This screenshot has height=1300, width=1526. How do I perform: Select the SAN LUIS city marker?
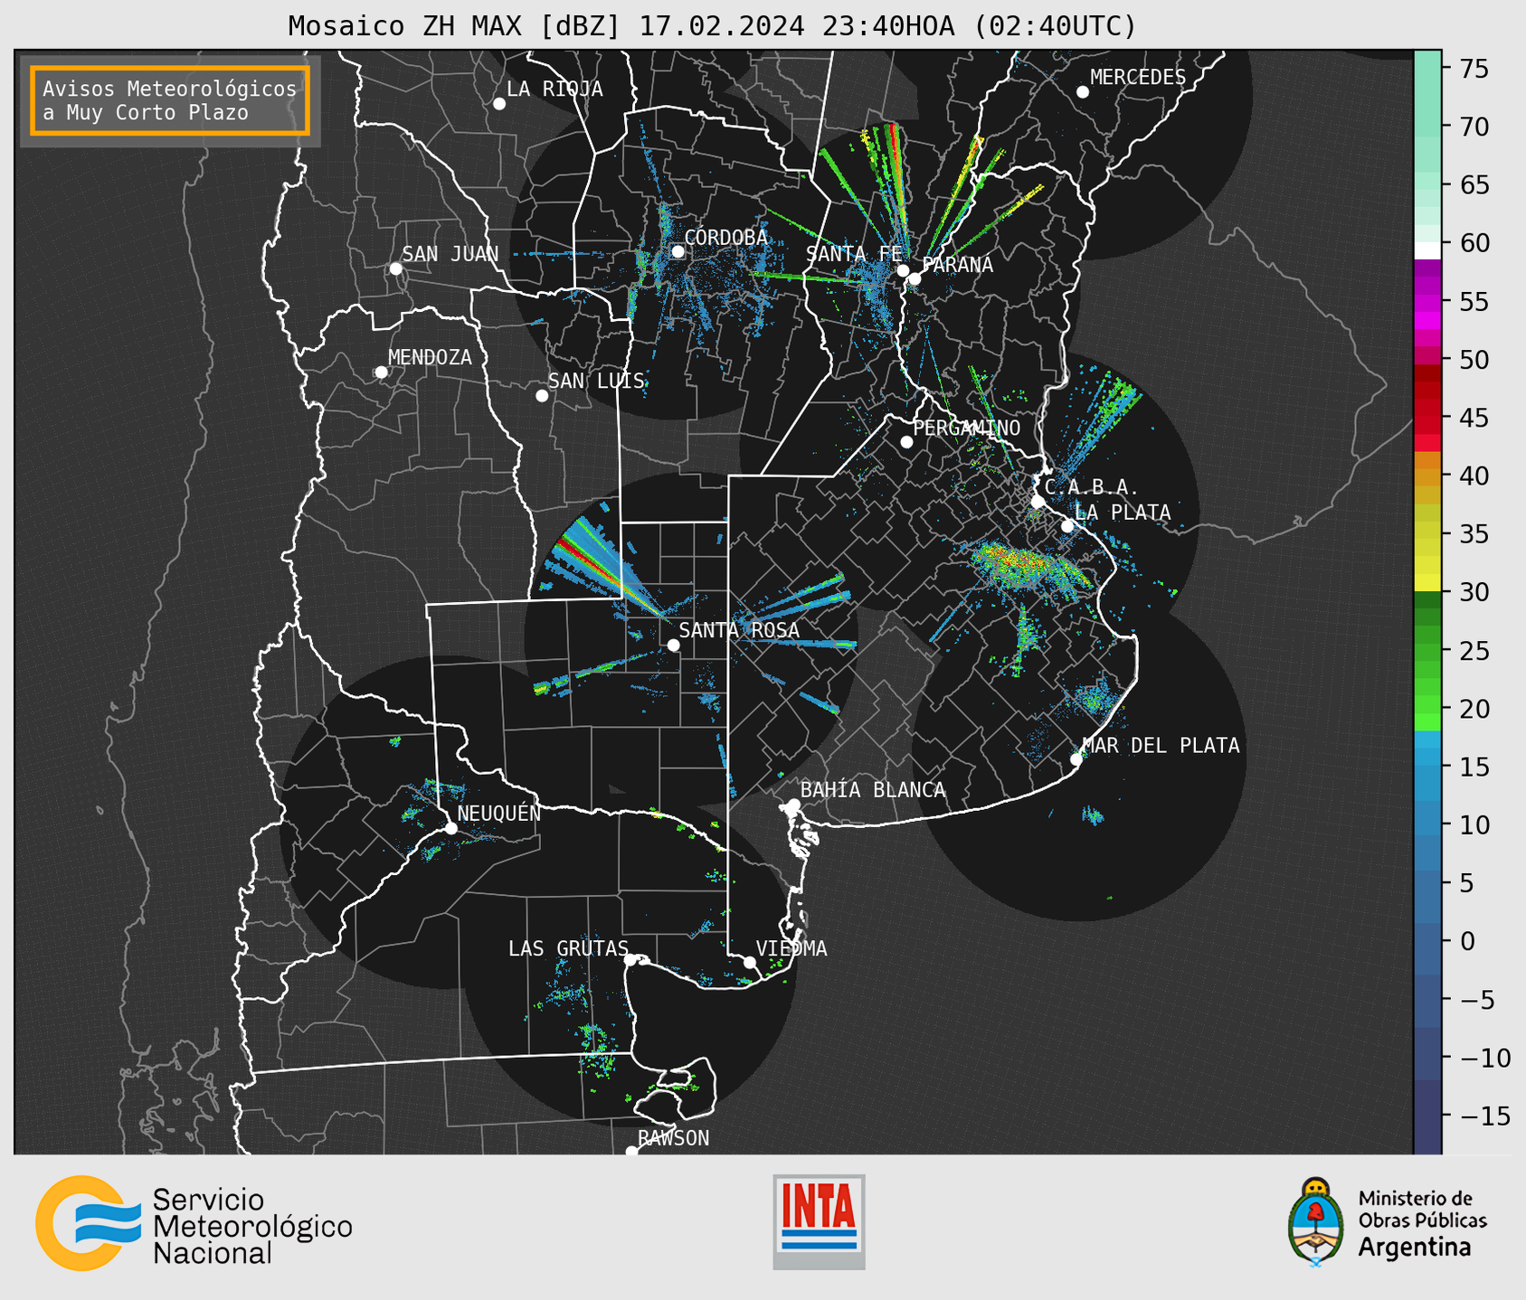click(x=542, y=396)
